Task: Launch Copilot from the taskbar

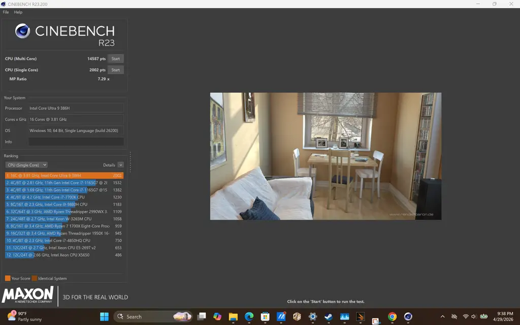Action: coord(217,317)
